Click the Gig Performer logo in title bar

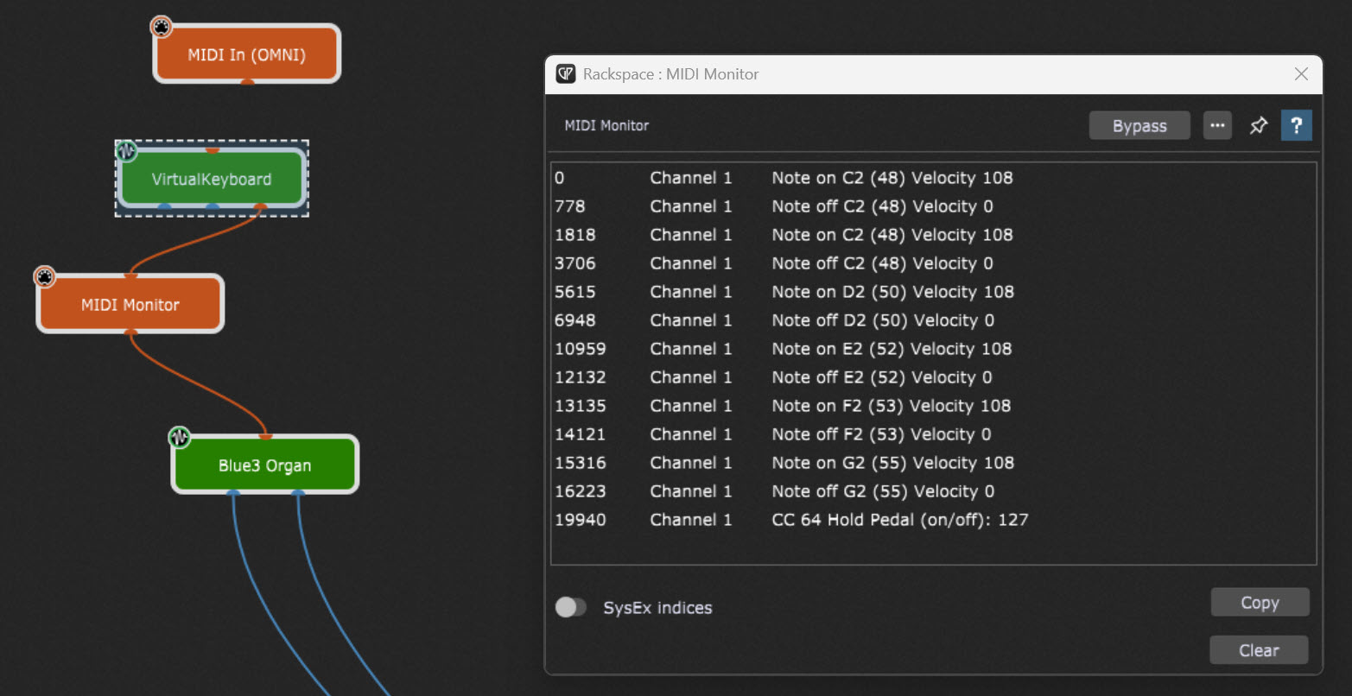click(x=566, y=74)
